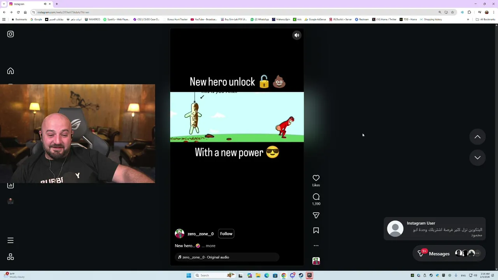The width and height of the screenshot is (498, 280).
Task: Bookmark this page with star icon
Action: pyautogui.click(x=452, y=12)
